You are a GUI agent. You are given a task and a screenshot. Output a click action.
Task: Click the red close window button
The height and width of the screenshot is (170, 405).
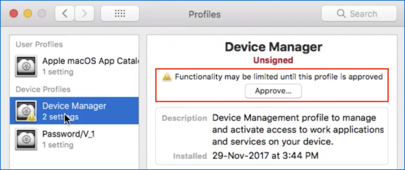(x=14, y=14)
